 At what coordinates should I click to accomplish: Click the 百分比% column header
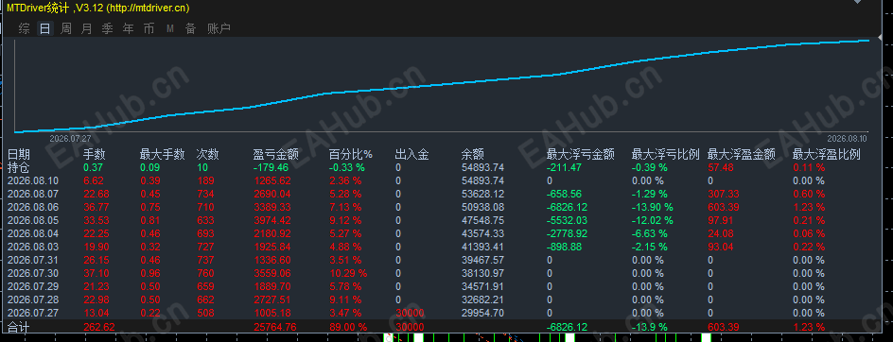pyautogui.click(x=351, y=154)
